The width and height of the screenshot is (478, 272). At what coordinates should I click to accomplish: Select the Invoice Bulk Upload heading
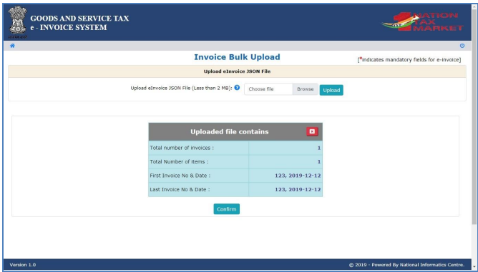click(237, 57)
